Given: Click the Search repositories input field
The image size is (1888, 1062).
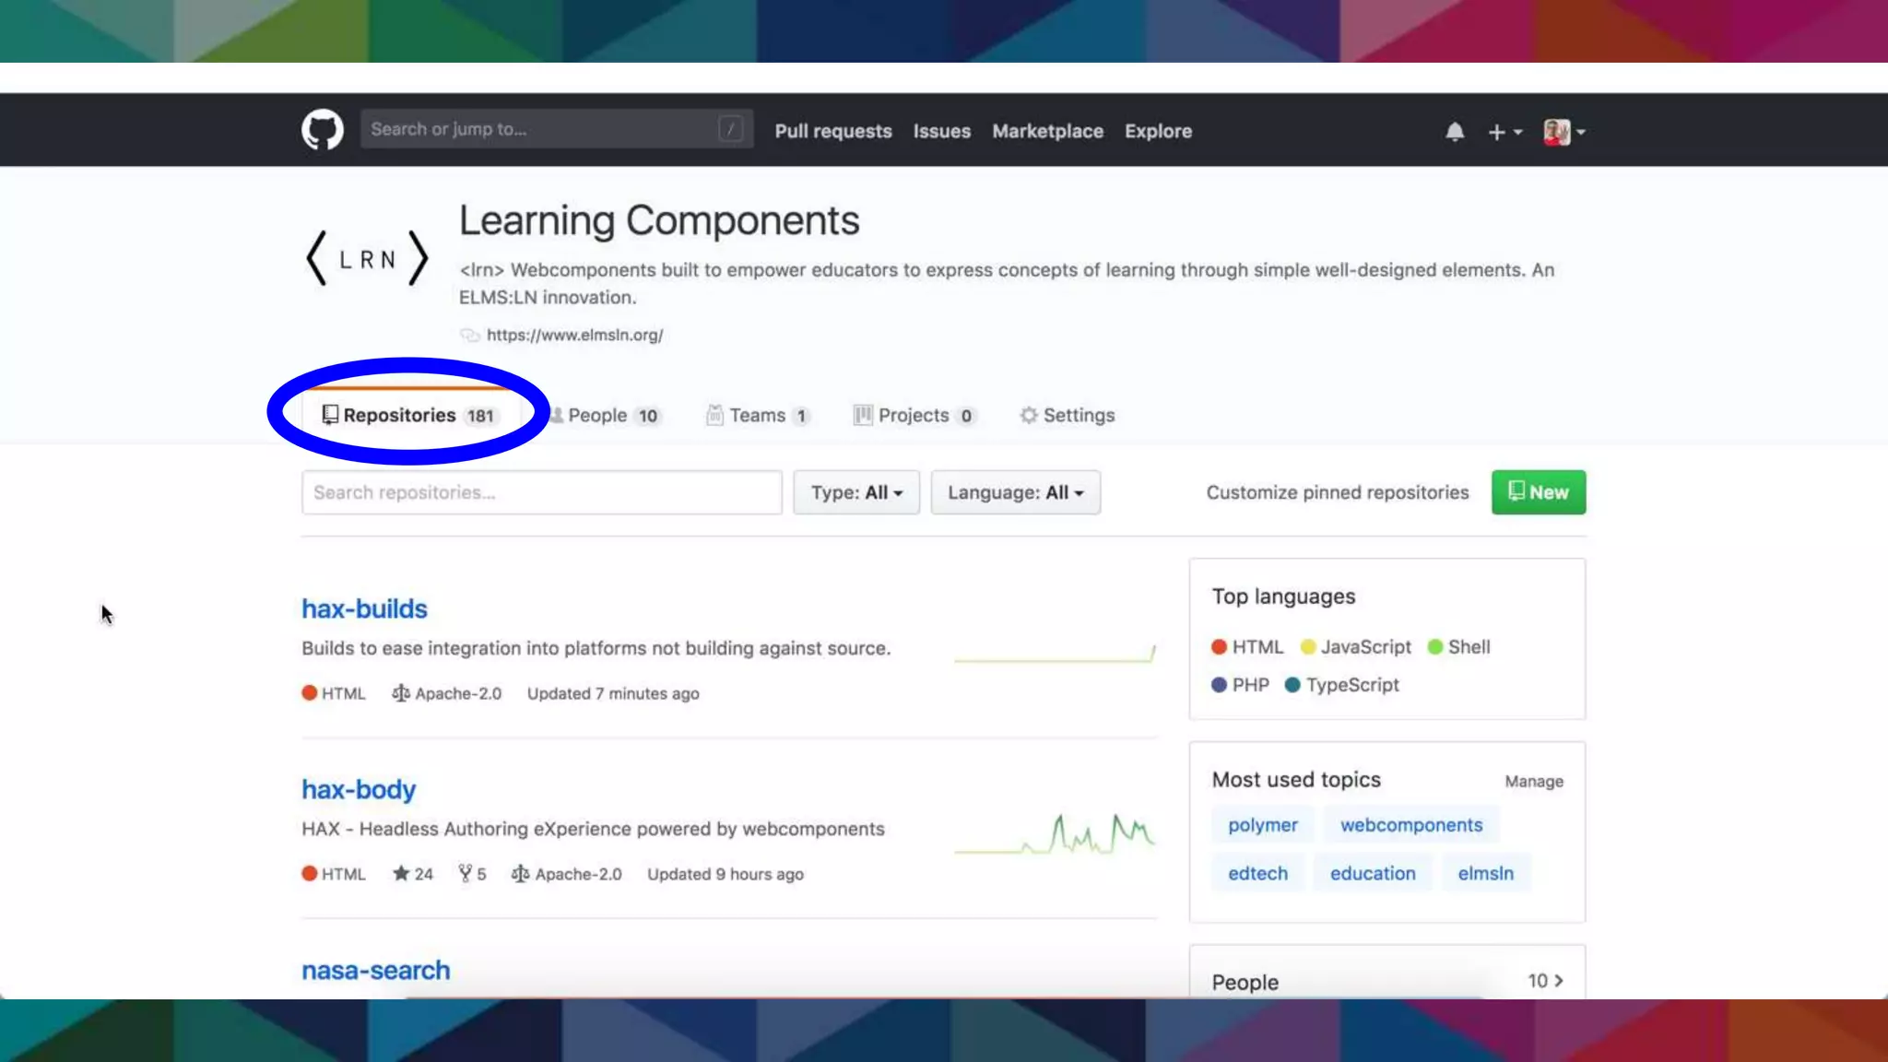Looking at the screenshot, I should 541,492.
